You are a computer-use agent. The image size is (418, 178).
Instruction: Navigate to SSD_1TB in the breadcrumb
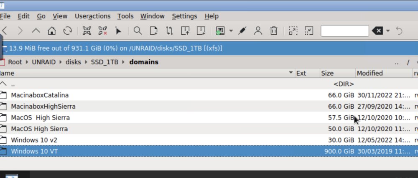click(104, 62)
